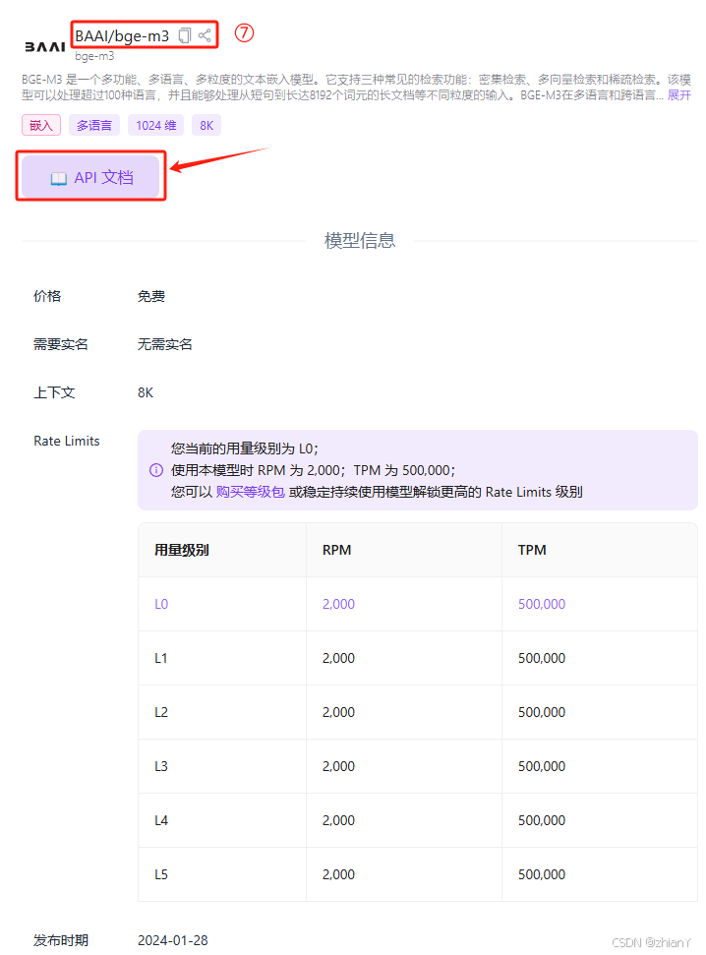This screenshot has height=955, width=706.
Task: Click the RPM value in L3 row
Action: [338, 766]
